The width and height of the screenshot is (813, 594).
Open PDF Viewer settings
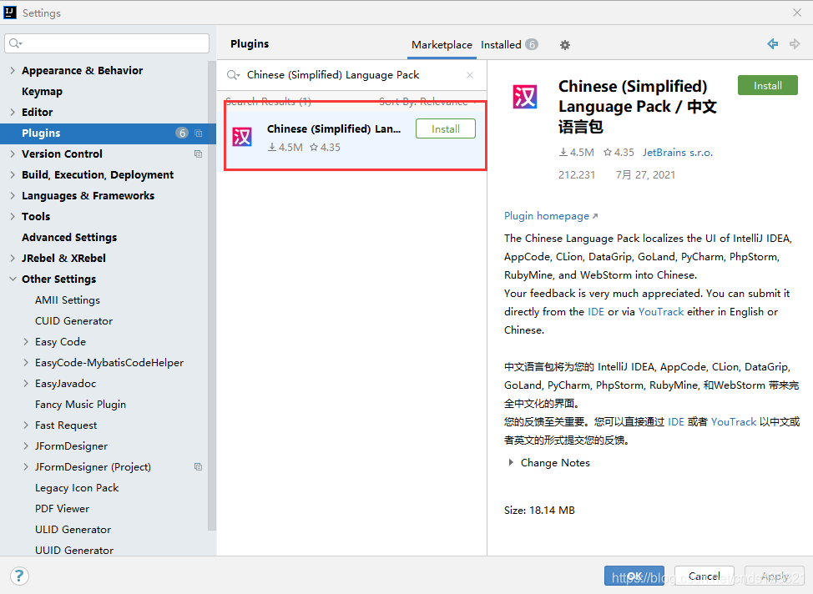coord(63,508)
